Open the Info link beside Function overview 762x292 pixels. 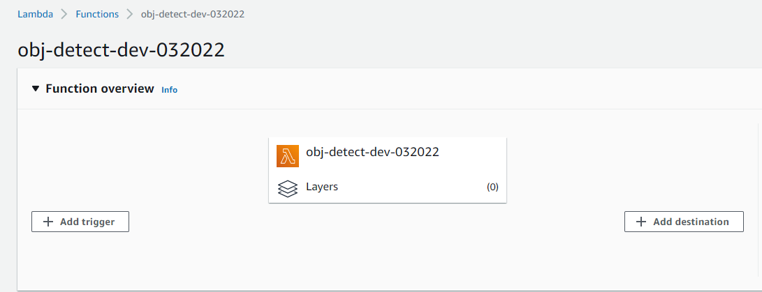169,90
